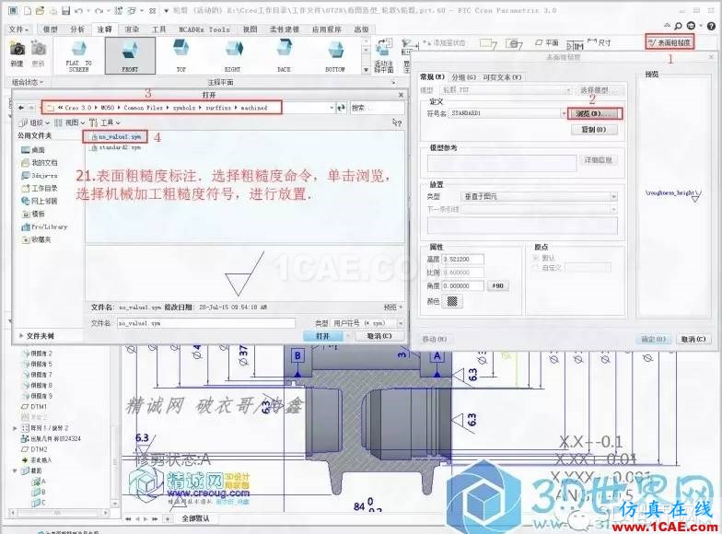The width and height of the screenshot is (722, 534).
Task: Open 我的文档 in common folders
Action: (x=39, y=162)
